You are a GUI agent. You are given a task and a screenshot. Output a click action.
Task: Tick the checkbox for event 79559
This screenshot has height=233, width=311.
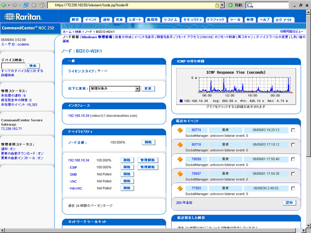point(293,159)
